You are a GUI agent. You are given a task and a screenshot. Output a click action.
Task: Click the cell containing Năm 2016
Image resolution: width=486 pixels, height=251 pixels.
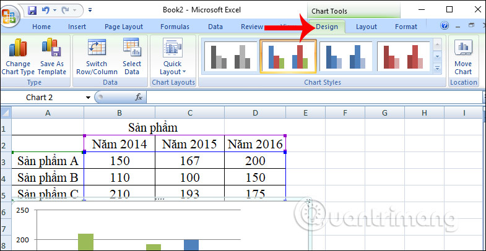tap(255, 144)
